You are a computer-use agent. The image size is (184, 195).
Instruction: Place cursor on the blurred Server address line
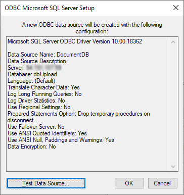pos(34,68)
